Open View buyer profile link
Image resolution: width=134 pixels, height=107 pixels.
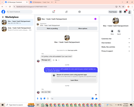tap(72, 50)
